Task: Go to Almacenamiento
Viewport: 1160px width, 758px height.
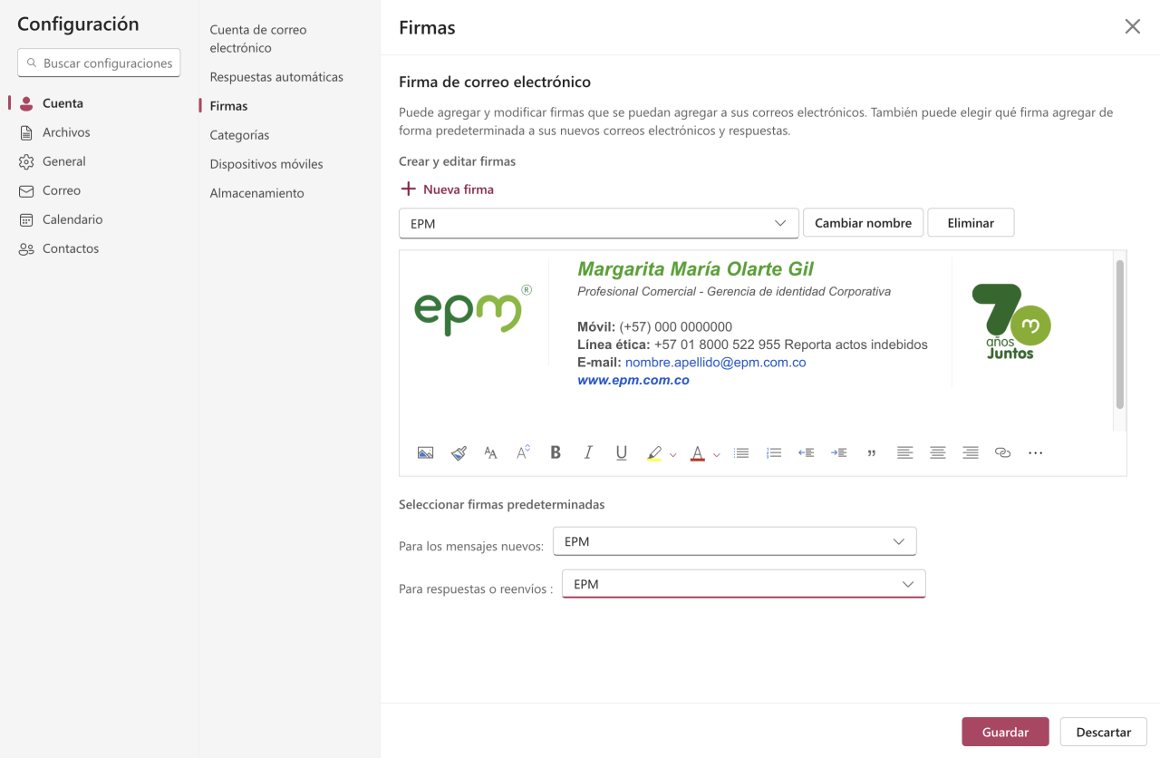Action: [256, 193]
